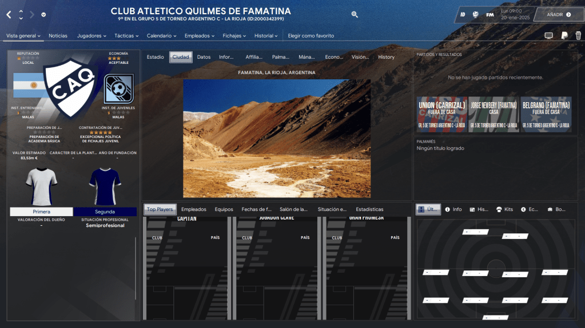Click the back navigation arrow
Image resolution: width=585 pixels, height=328 pixels.
tap(9, 14)
